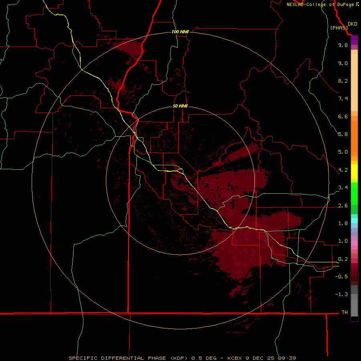Click the 5.0 scale value
Image resolution: width=361 pixels, height=361 pixels.
pyautogui.click(x=343, y=152)
